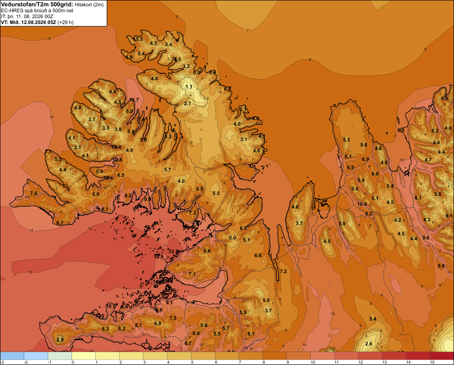454x365 pixels.
Task: Click the map value '8.8'
Action: pyautogui.click(x=159, y=310)
